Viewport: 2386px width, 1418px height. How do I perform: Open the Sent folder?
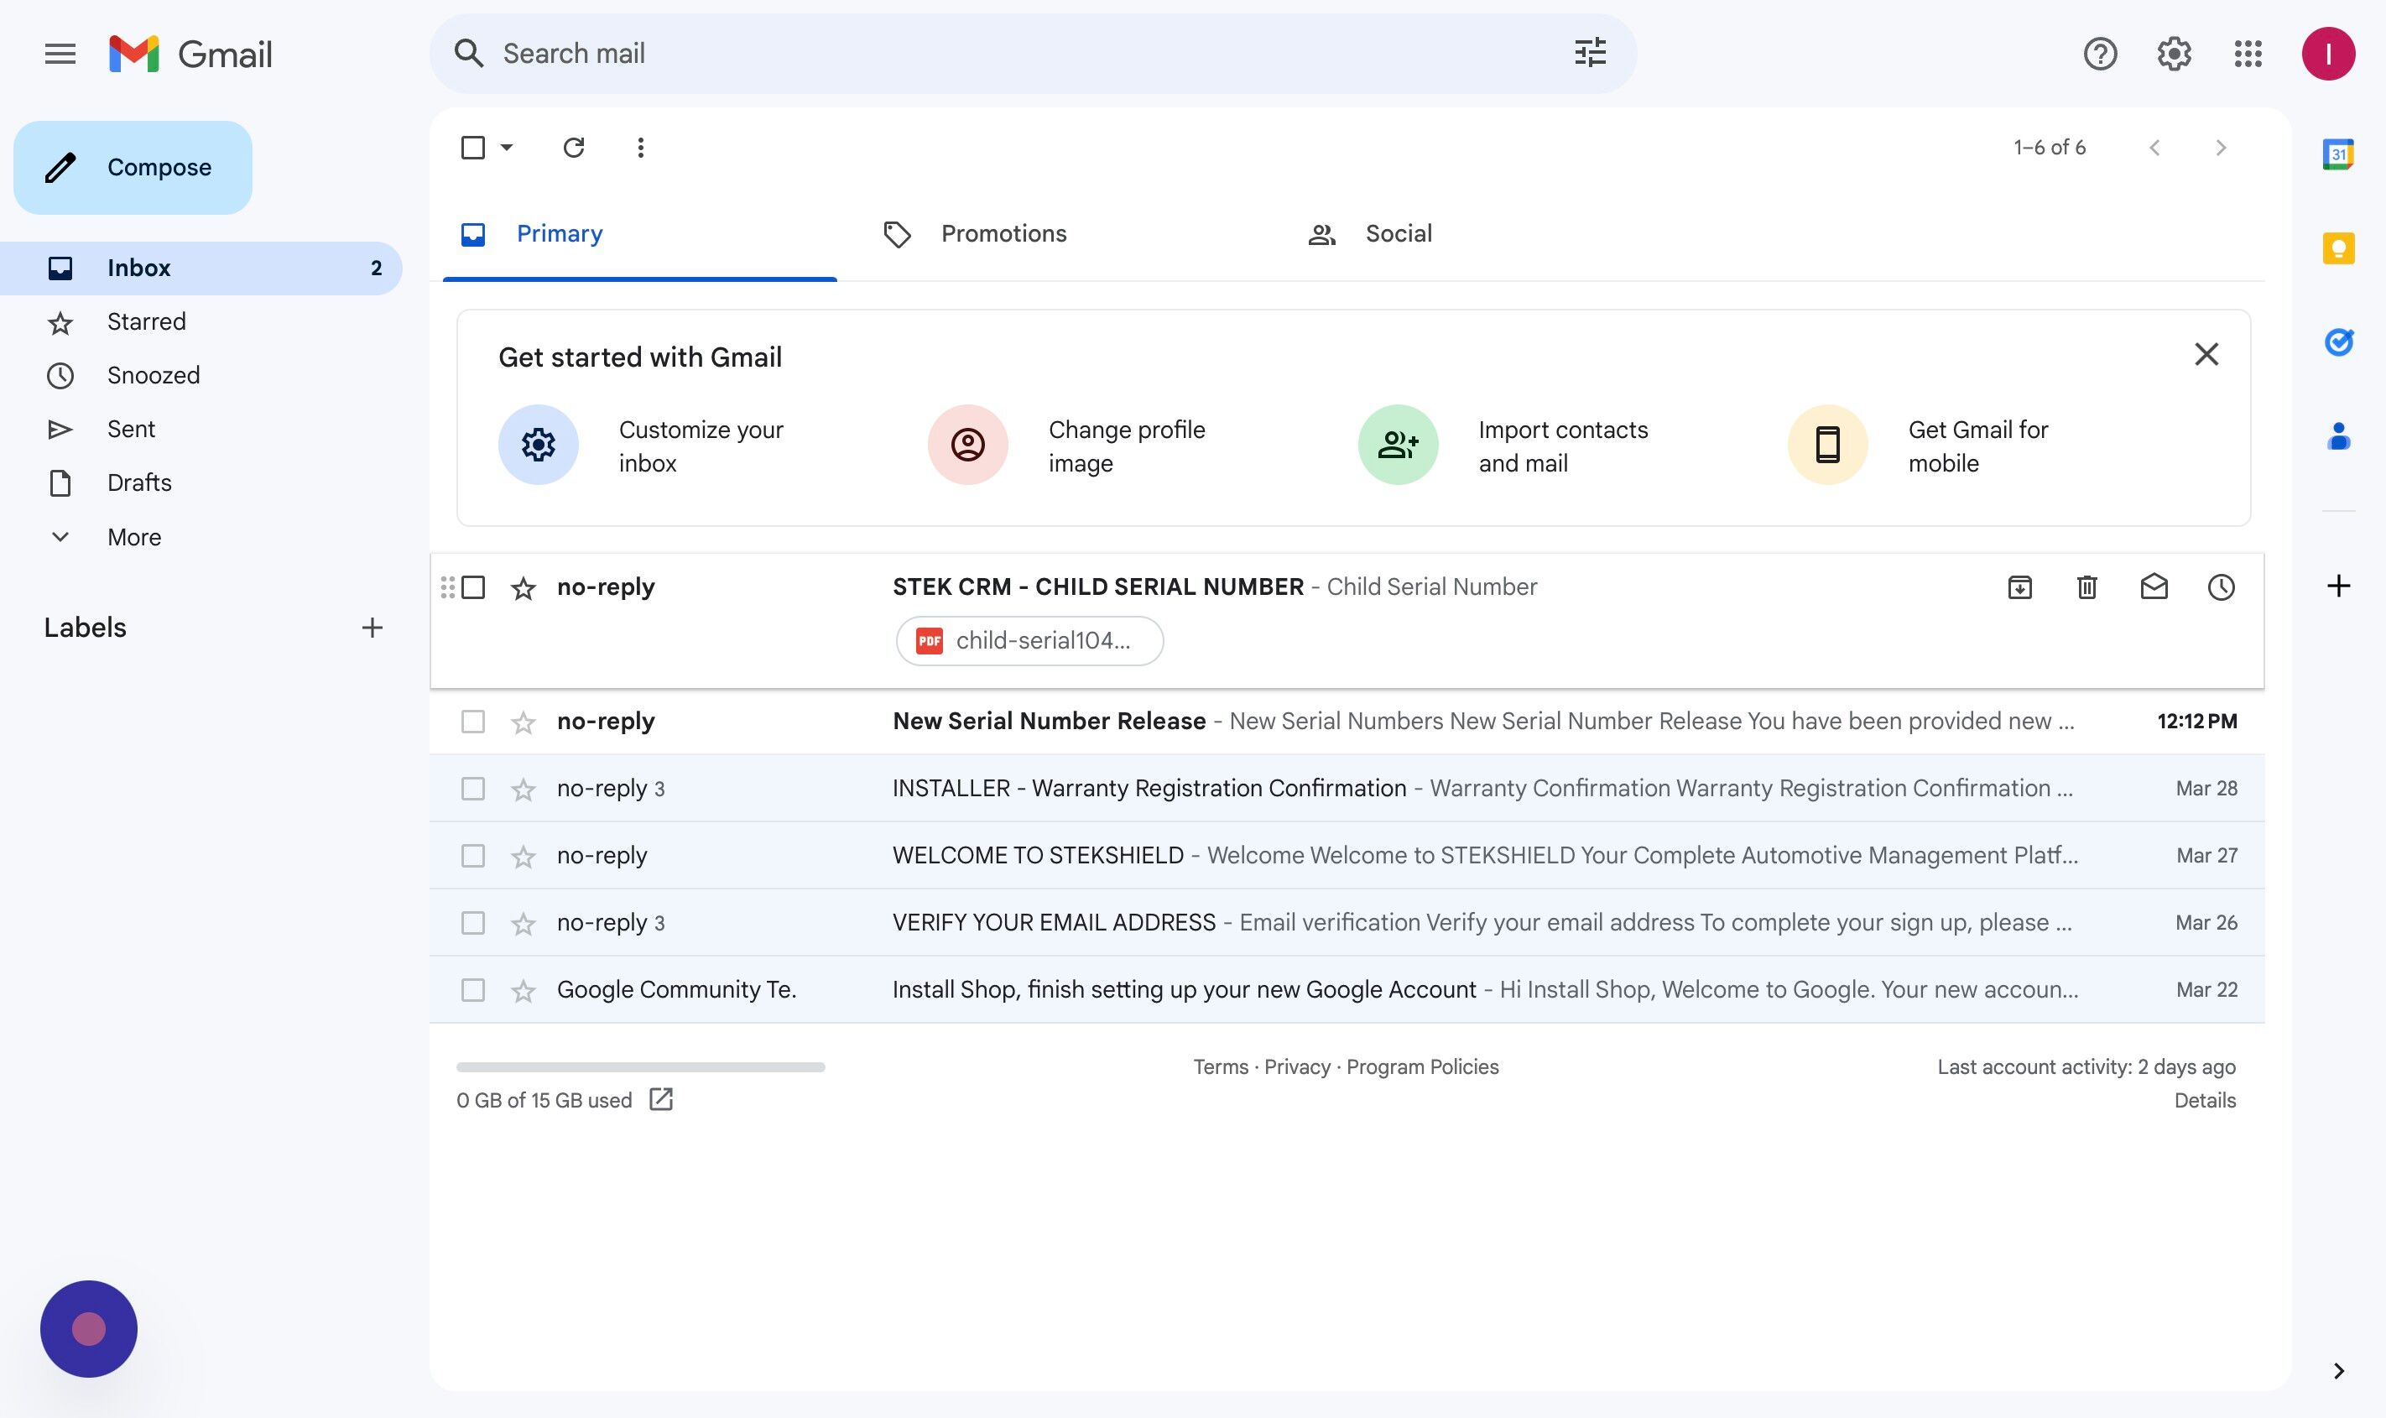201,429
